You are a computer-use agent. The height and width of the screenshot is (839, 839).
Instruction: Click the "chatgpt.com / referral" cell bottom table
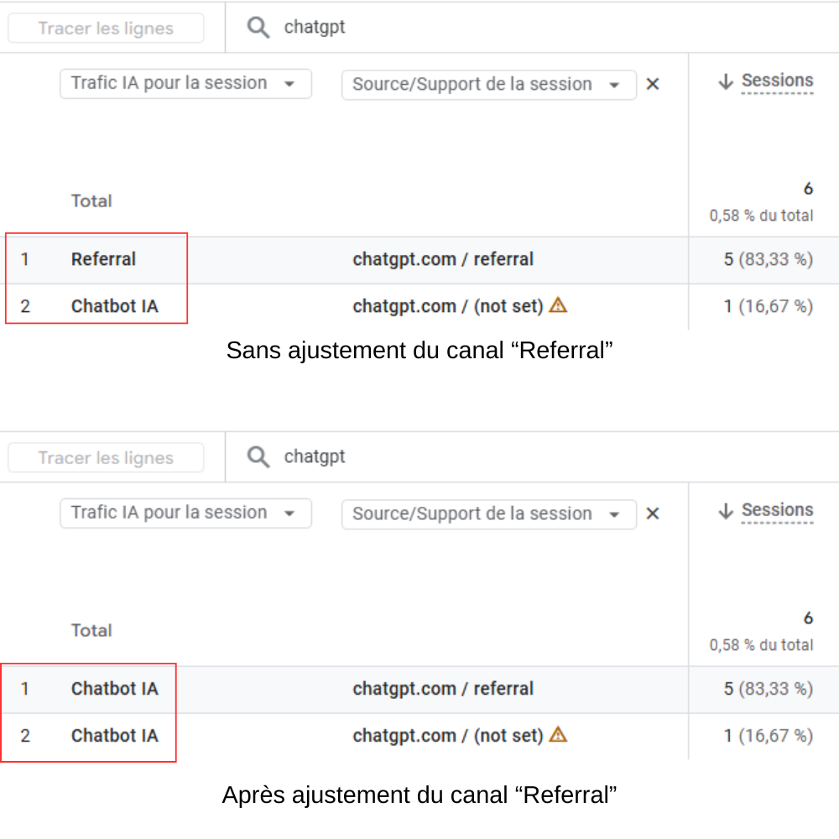tap(443, 689)
